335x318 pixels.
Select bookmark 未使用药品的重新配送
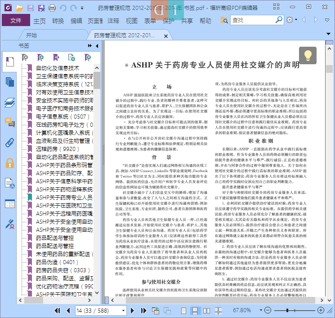tap(64, 254)
